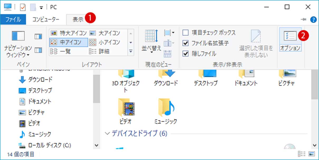The image size is (319, 160).
Task: Open the group-by dropdown icon
Action: tap(169, 33)
